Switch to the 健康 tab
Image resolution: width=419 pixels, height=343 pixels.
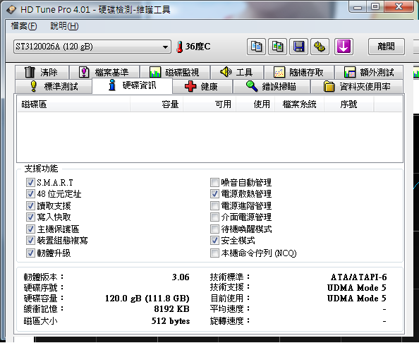(x=202, y=86)
